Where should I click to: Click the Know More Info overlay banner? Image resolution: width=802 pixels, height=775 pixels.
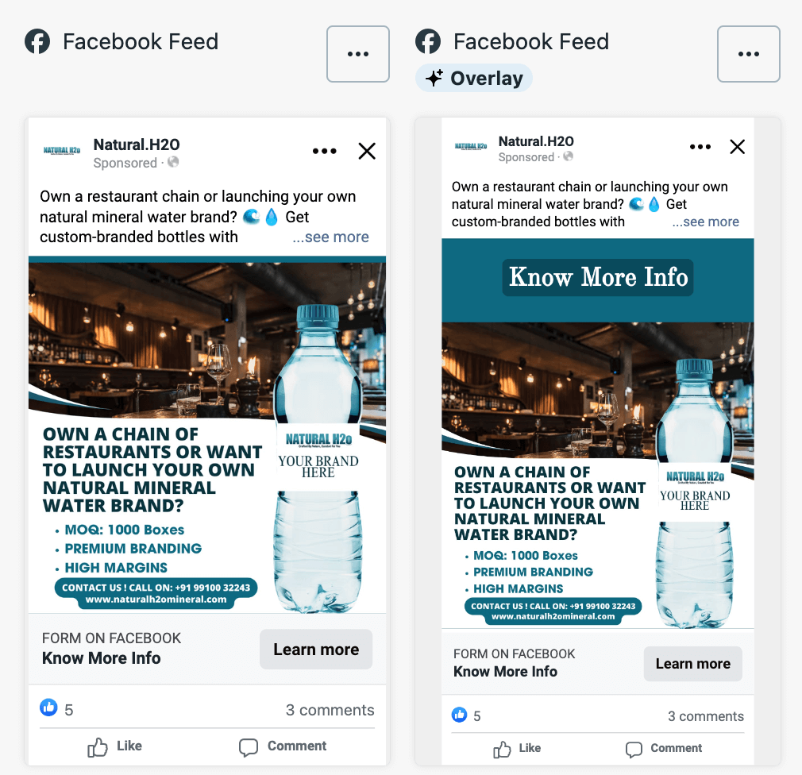[x=597, y=278]
